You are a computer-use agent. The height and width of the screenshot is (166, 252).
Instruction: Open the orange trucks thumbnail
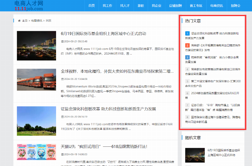tap(37, 80)
